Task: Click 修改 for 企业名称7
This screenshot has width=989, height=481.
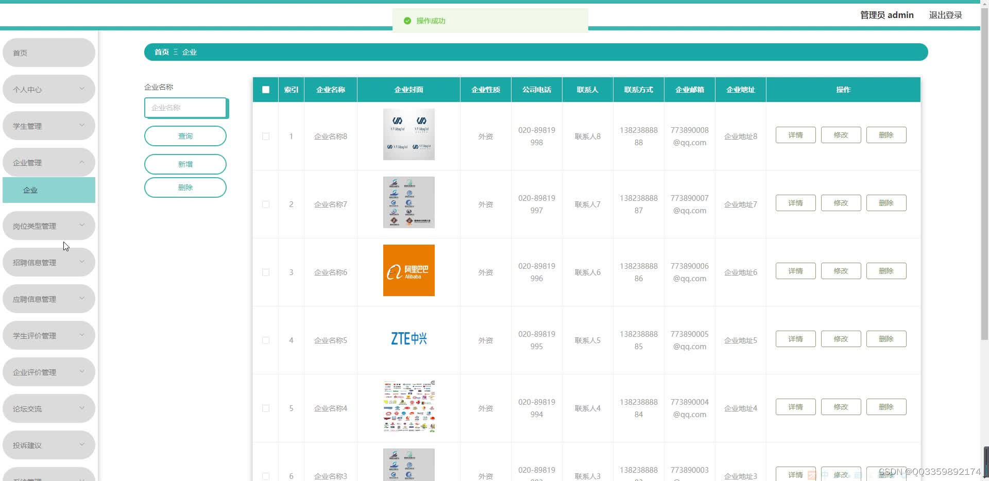Action: coord(841,203)
